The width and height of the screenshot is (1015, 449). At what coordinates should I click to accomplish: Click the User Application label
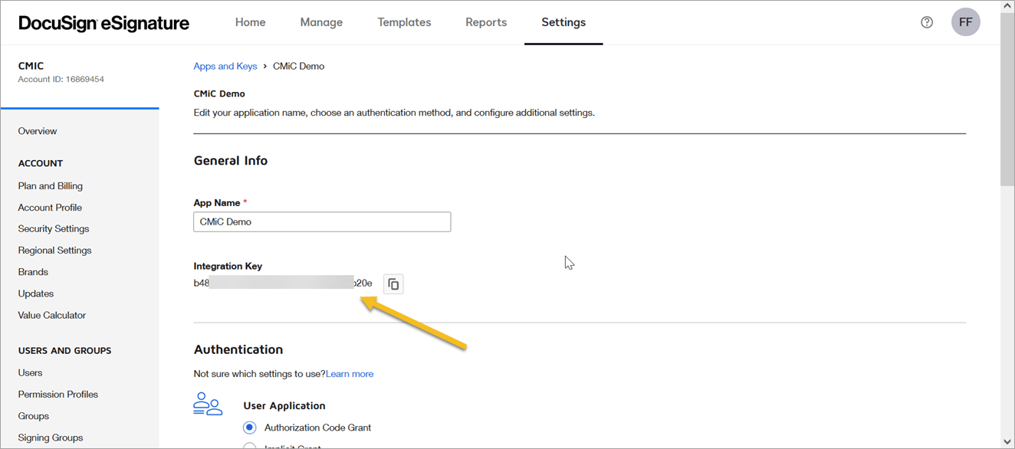[284, 406]
